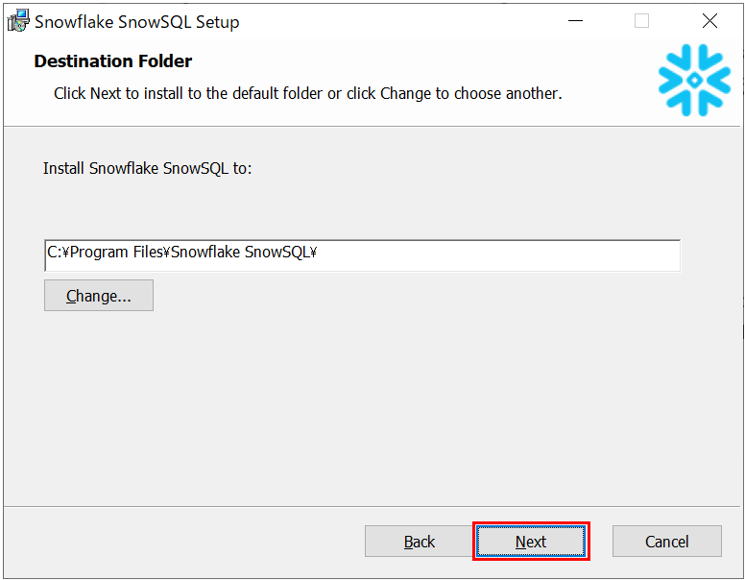Click the greyed-out maximize window button
The image size is (745, 580).
click(x=641, y=21)
